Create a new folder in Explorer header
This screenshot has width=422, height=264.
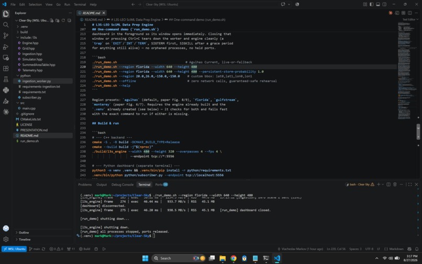pyautogui.click(x=57, y=20)
